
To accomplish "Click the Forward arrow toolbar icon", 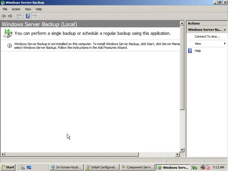I will pos(10,16).
